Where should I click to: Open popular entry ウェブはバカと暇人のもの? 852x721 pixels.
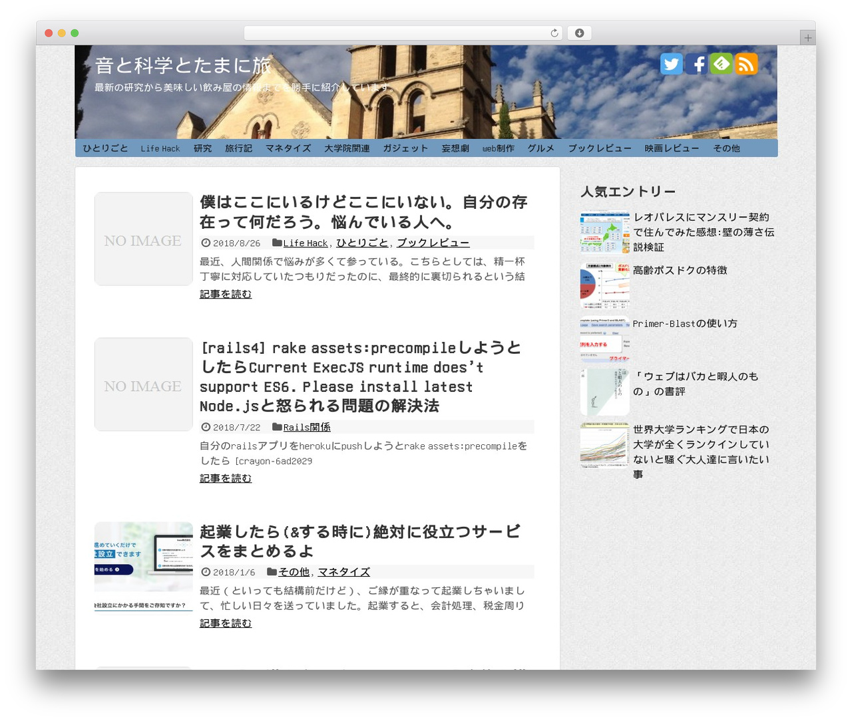(x=696, y=384)
